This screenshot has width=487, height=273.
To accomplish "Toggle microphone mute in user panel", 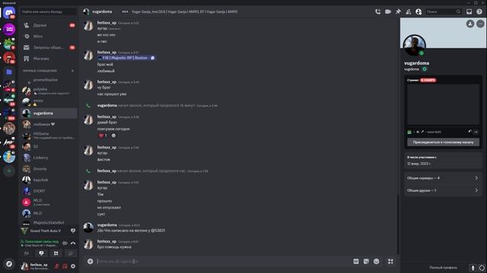I will point(57,266).
